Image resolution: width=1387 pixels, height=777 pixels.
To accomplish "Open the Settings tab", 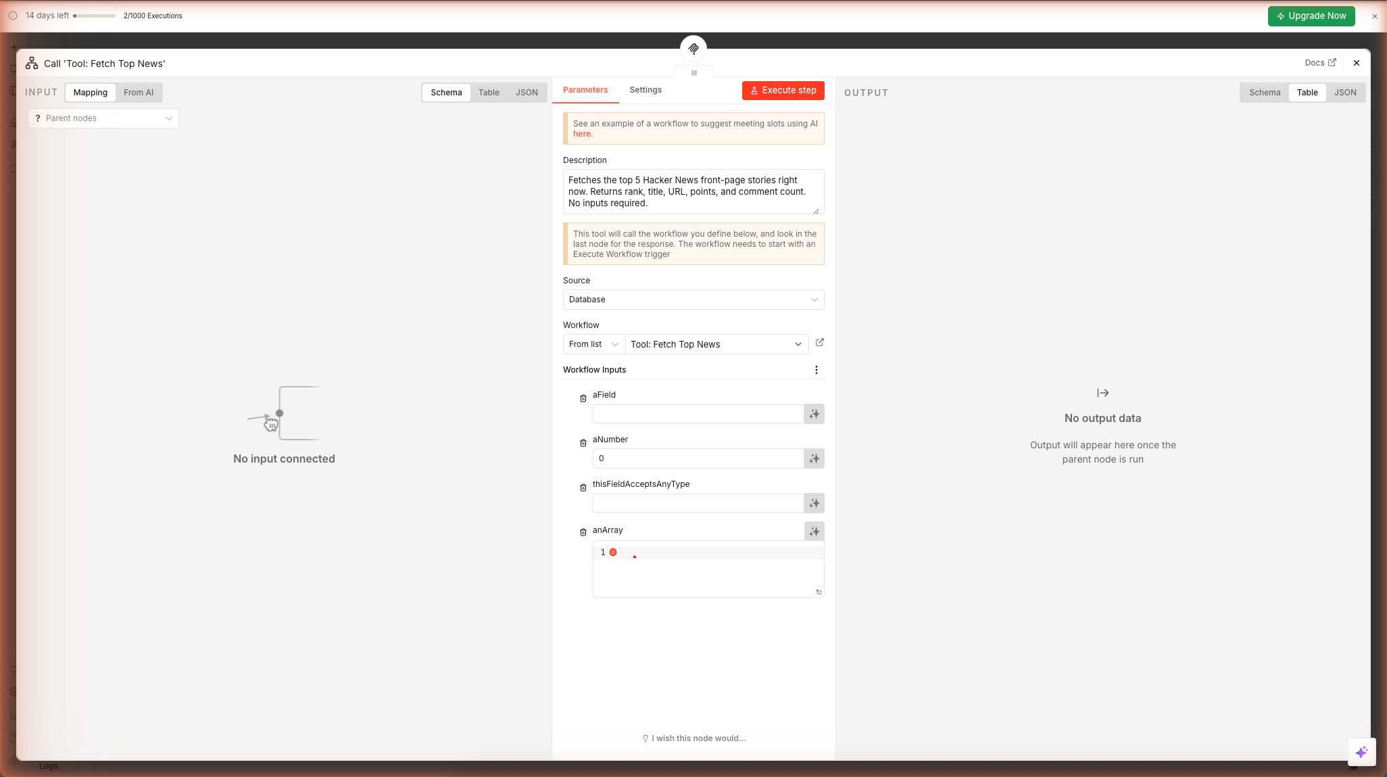I will coord(645,90).
